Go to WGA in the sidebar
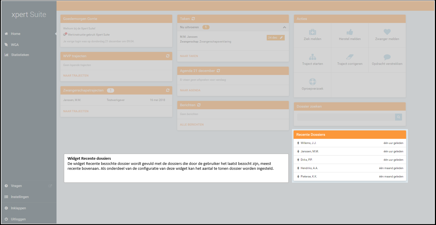 [15, 45]
